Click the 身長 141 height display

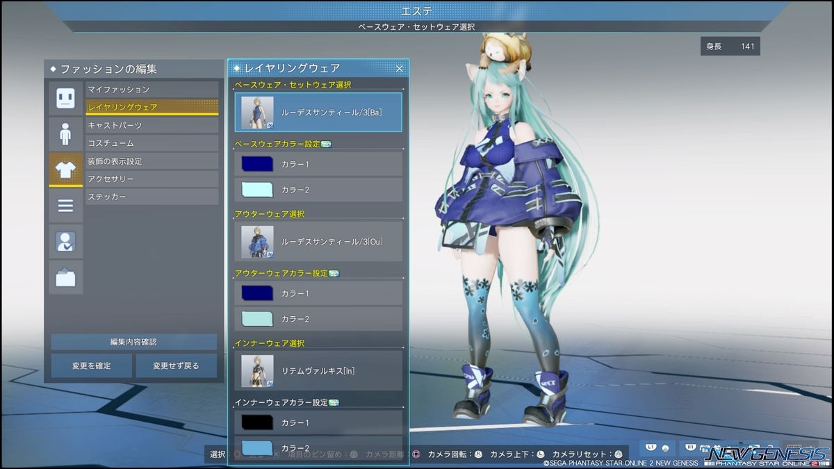pyautogui.click(x=730, y=47)
